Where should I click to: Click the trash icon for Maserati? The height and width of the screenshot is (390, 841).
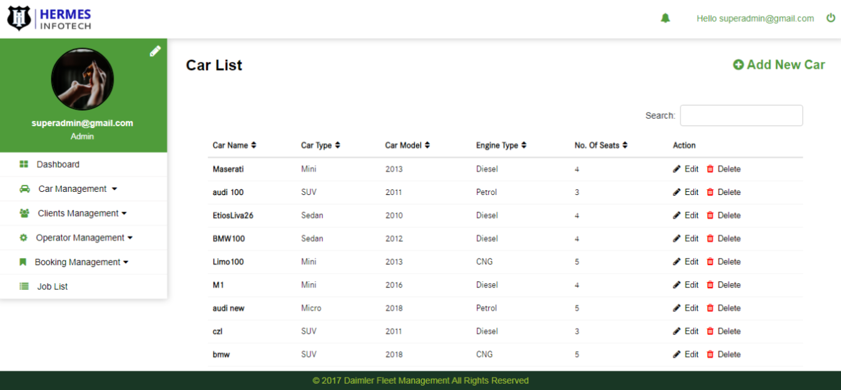point(710,169)
